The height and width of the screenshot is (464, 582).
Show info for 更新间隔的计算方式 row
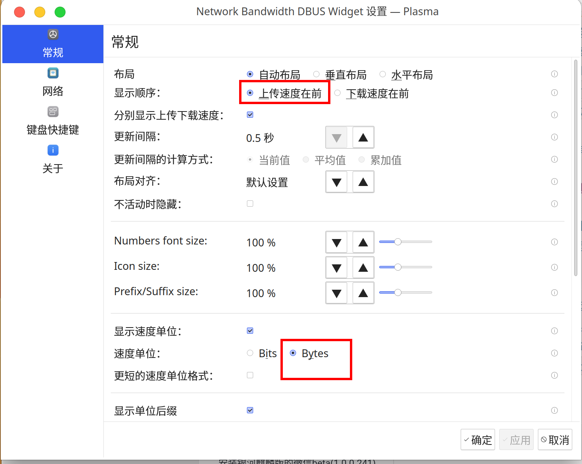coord(554,159)
